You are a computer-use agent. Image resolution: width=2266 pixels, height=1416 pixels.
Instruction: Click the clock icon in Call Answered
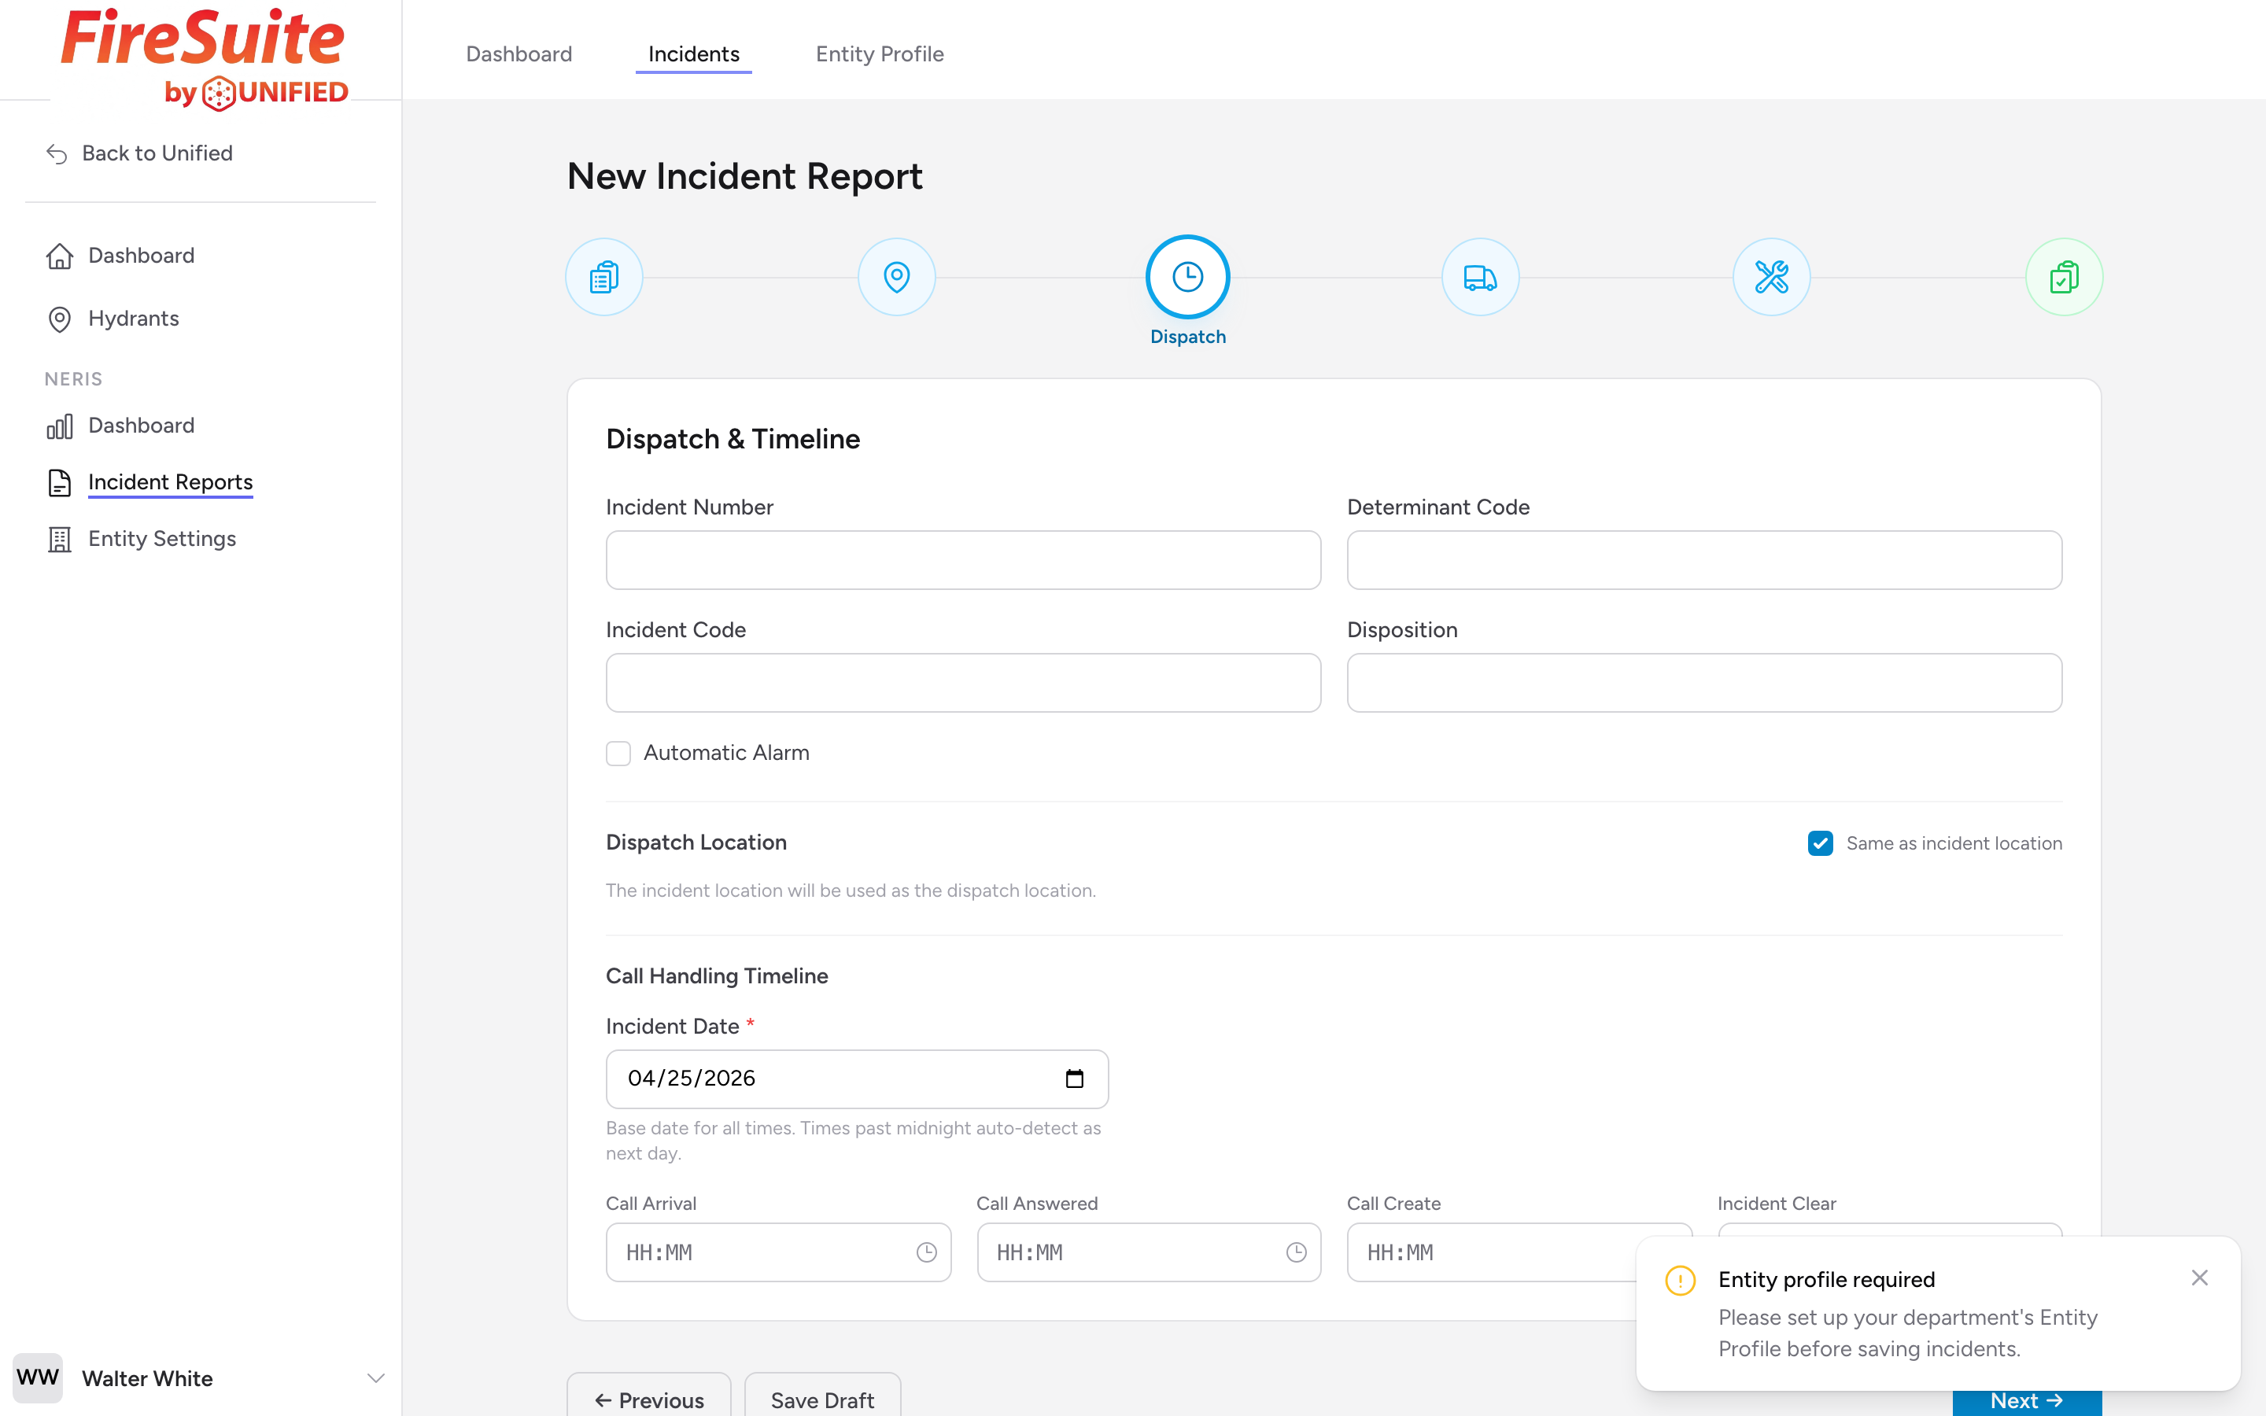pyautogui.click(x=1296, y=1252)
